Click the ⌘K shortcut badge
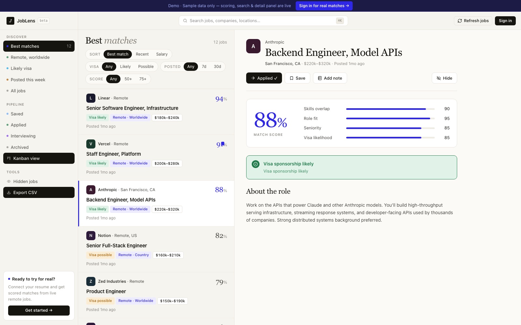The image size is (521, 325). point(340,21)
